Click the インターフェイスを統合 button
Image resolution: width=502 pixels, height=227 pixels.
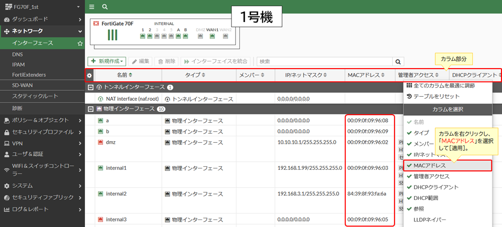click(215, 62)
